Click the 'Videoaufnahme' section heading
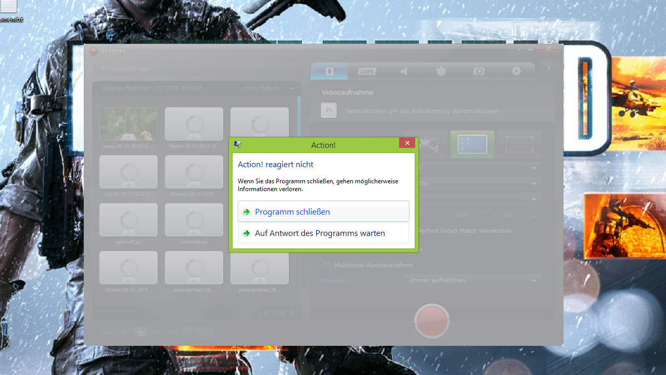 (x=347, y=92)
